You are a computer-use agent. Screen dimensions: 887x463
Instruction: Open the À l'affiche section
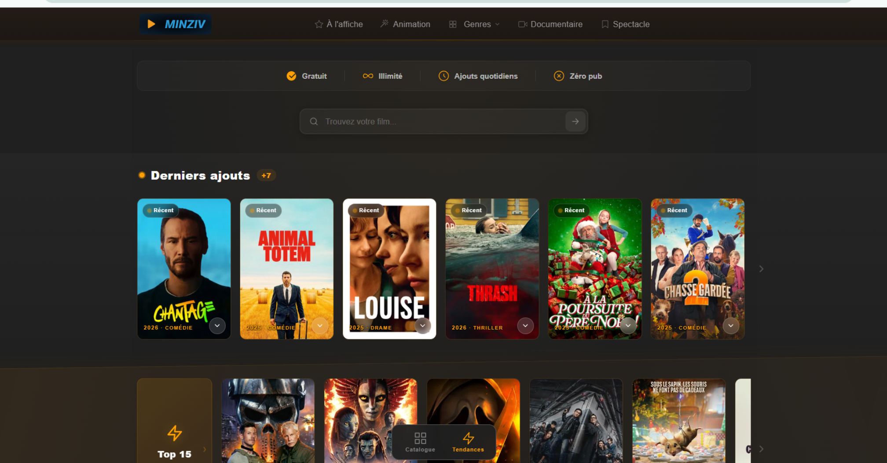[x=339, y=24]
